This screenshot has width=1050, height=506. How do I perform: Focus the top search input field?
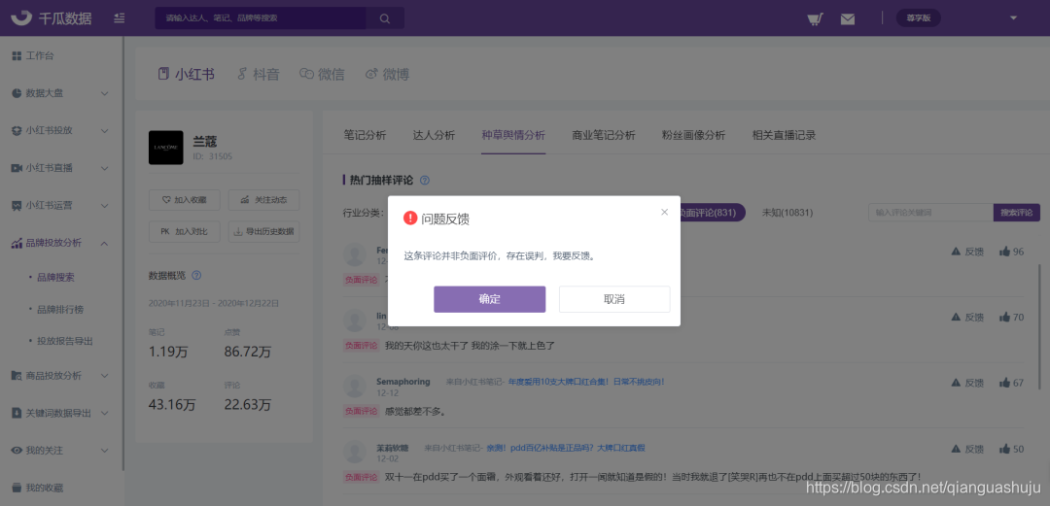tap(261, 18)
